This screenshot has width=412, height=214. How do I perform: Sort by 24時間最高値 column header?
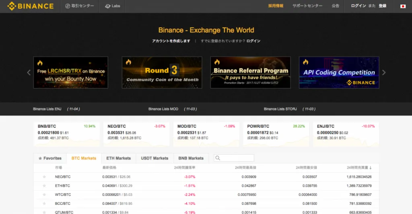click(245, 167)
